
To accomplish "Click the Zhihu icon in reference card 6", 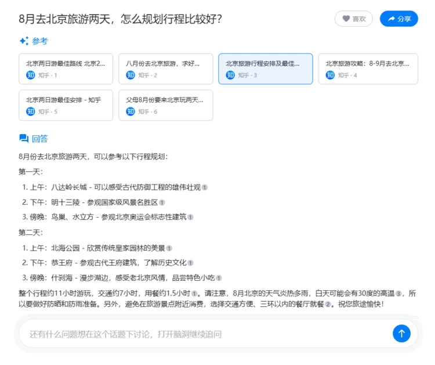I will [x=130, y=111].
